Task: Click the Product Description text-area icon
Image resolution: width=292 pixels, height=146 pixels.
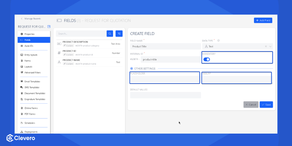Action: [59, 44]
